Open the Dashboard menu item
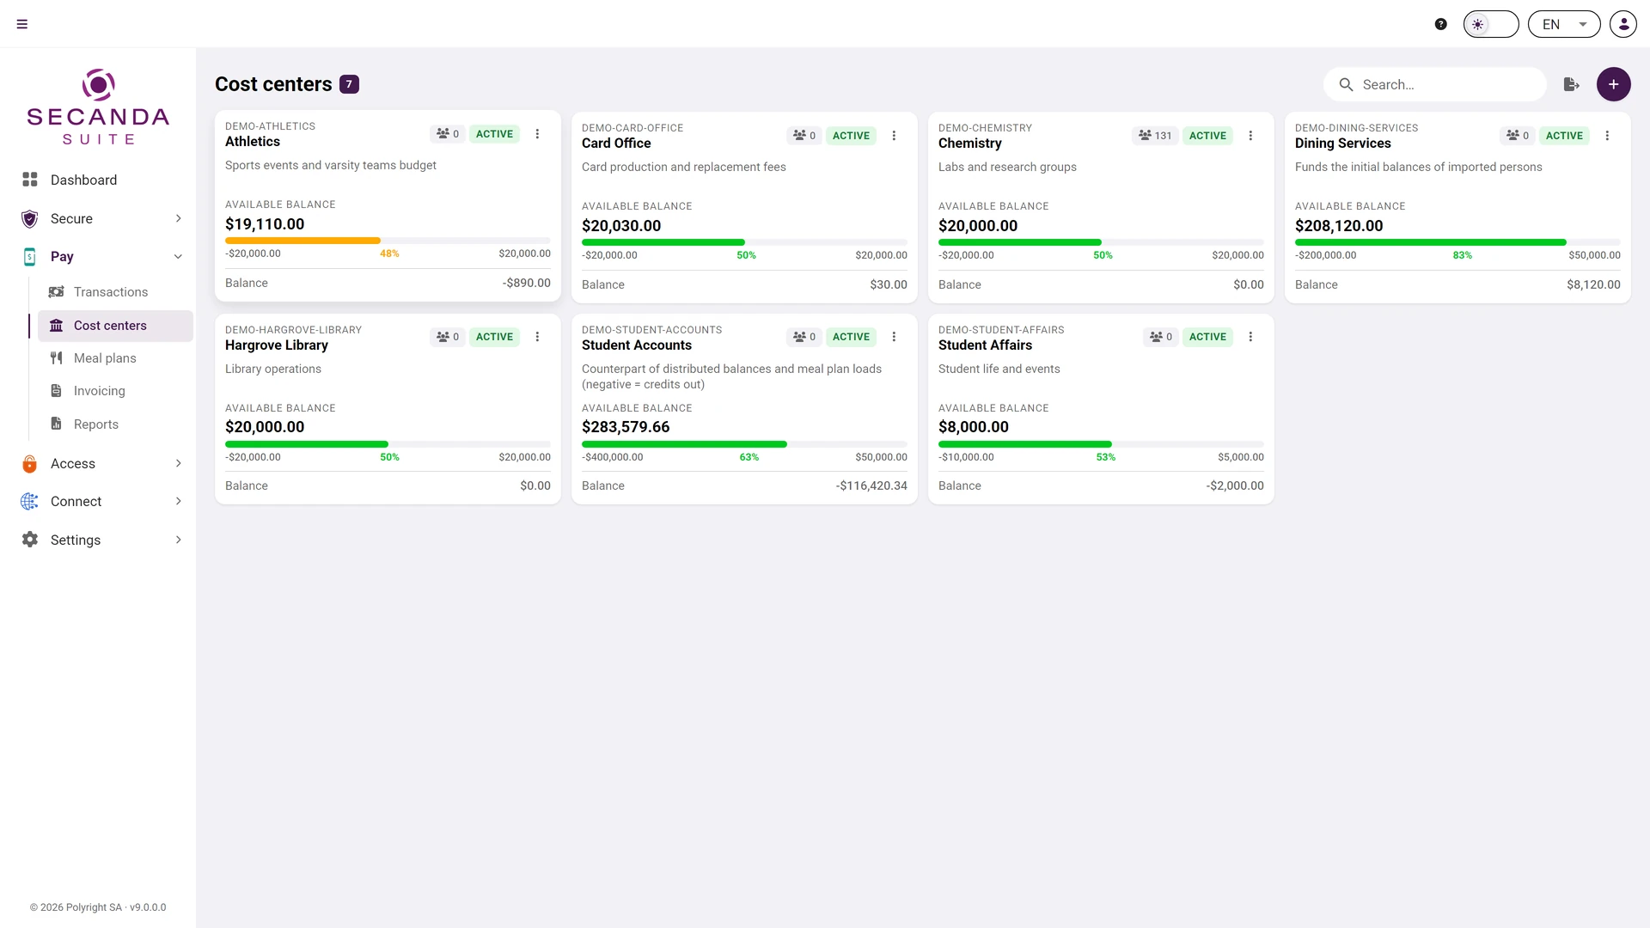This screenshot has height=928, width=1650. (x=99, y=180)
